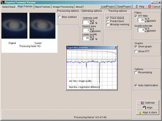Image resolution: width=162 pixels, height=121 pixels.
Task: Toggle the Resampling option
Action: coord(136,72)
